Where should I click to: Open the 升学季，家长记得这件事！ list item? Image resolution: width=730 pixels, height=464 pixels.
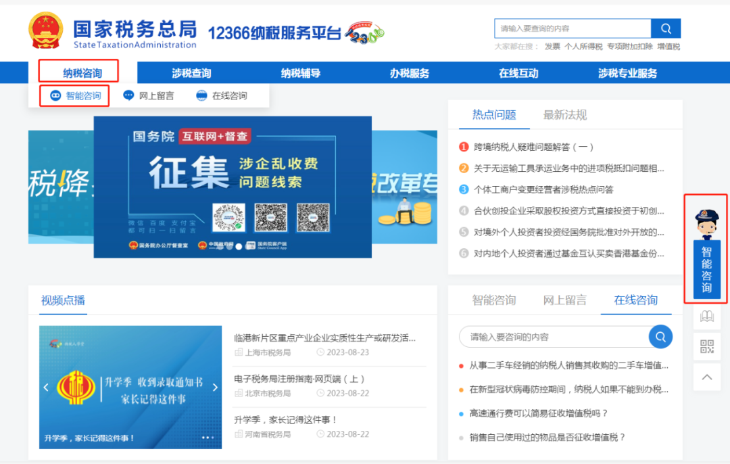[285, 420]
